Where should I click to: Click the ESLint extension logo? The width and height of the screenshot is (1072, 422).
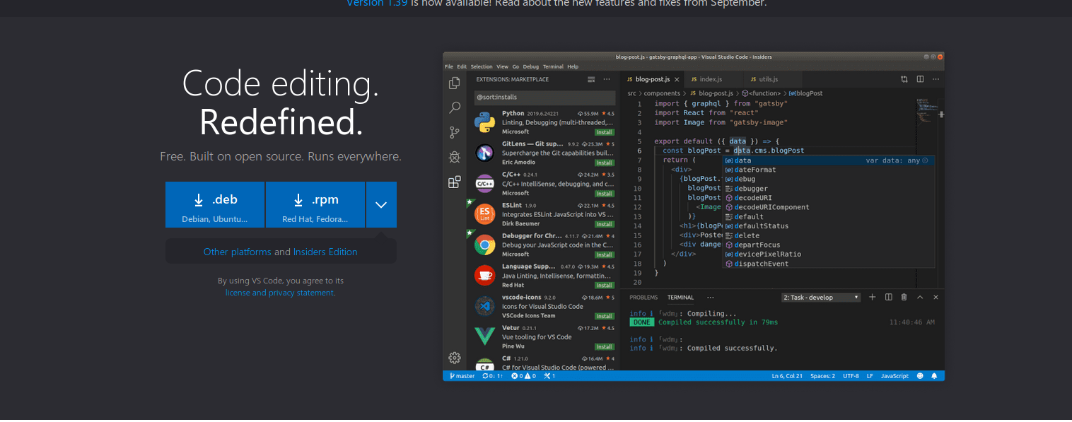tap(484, 214)
